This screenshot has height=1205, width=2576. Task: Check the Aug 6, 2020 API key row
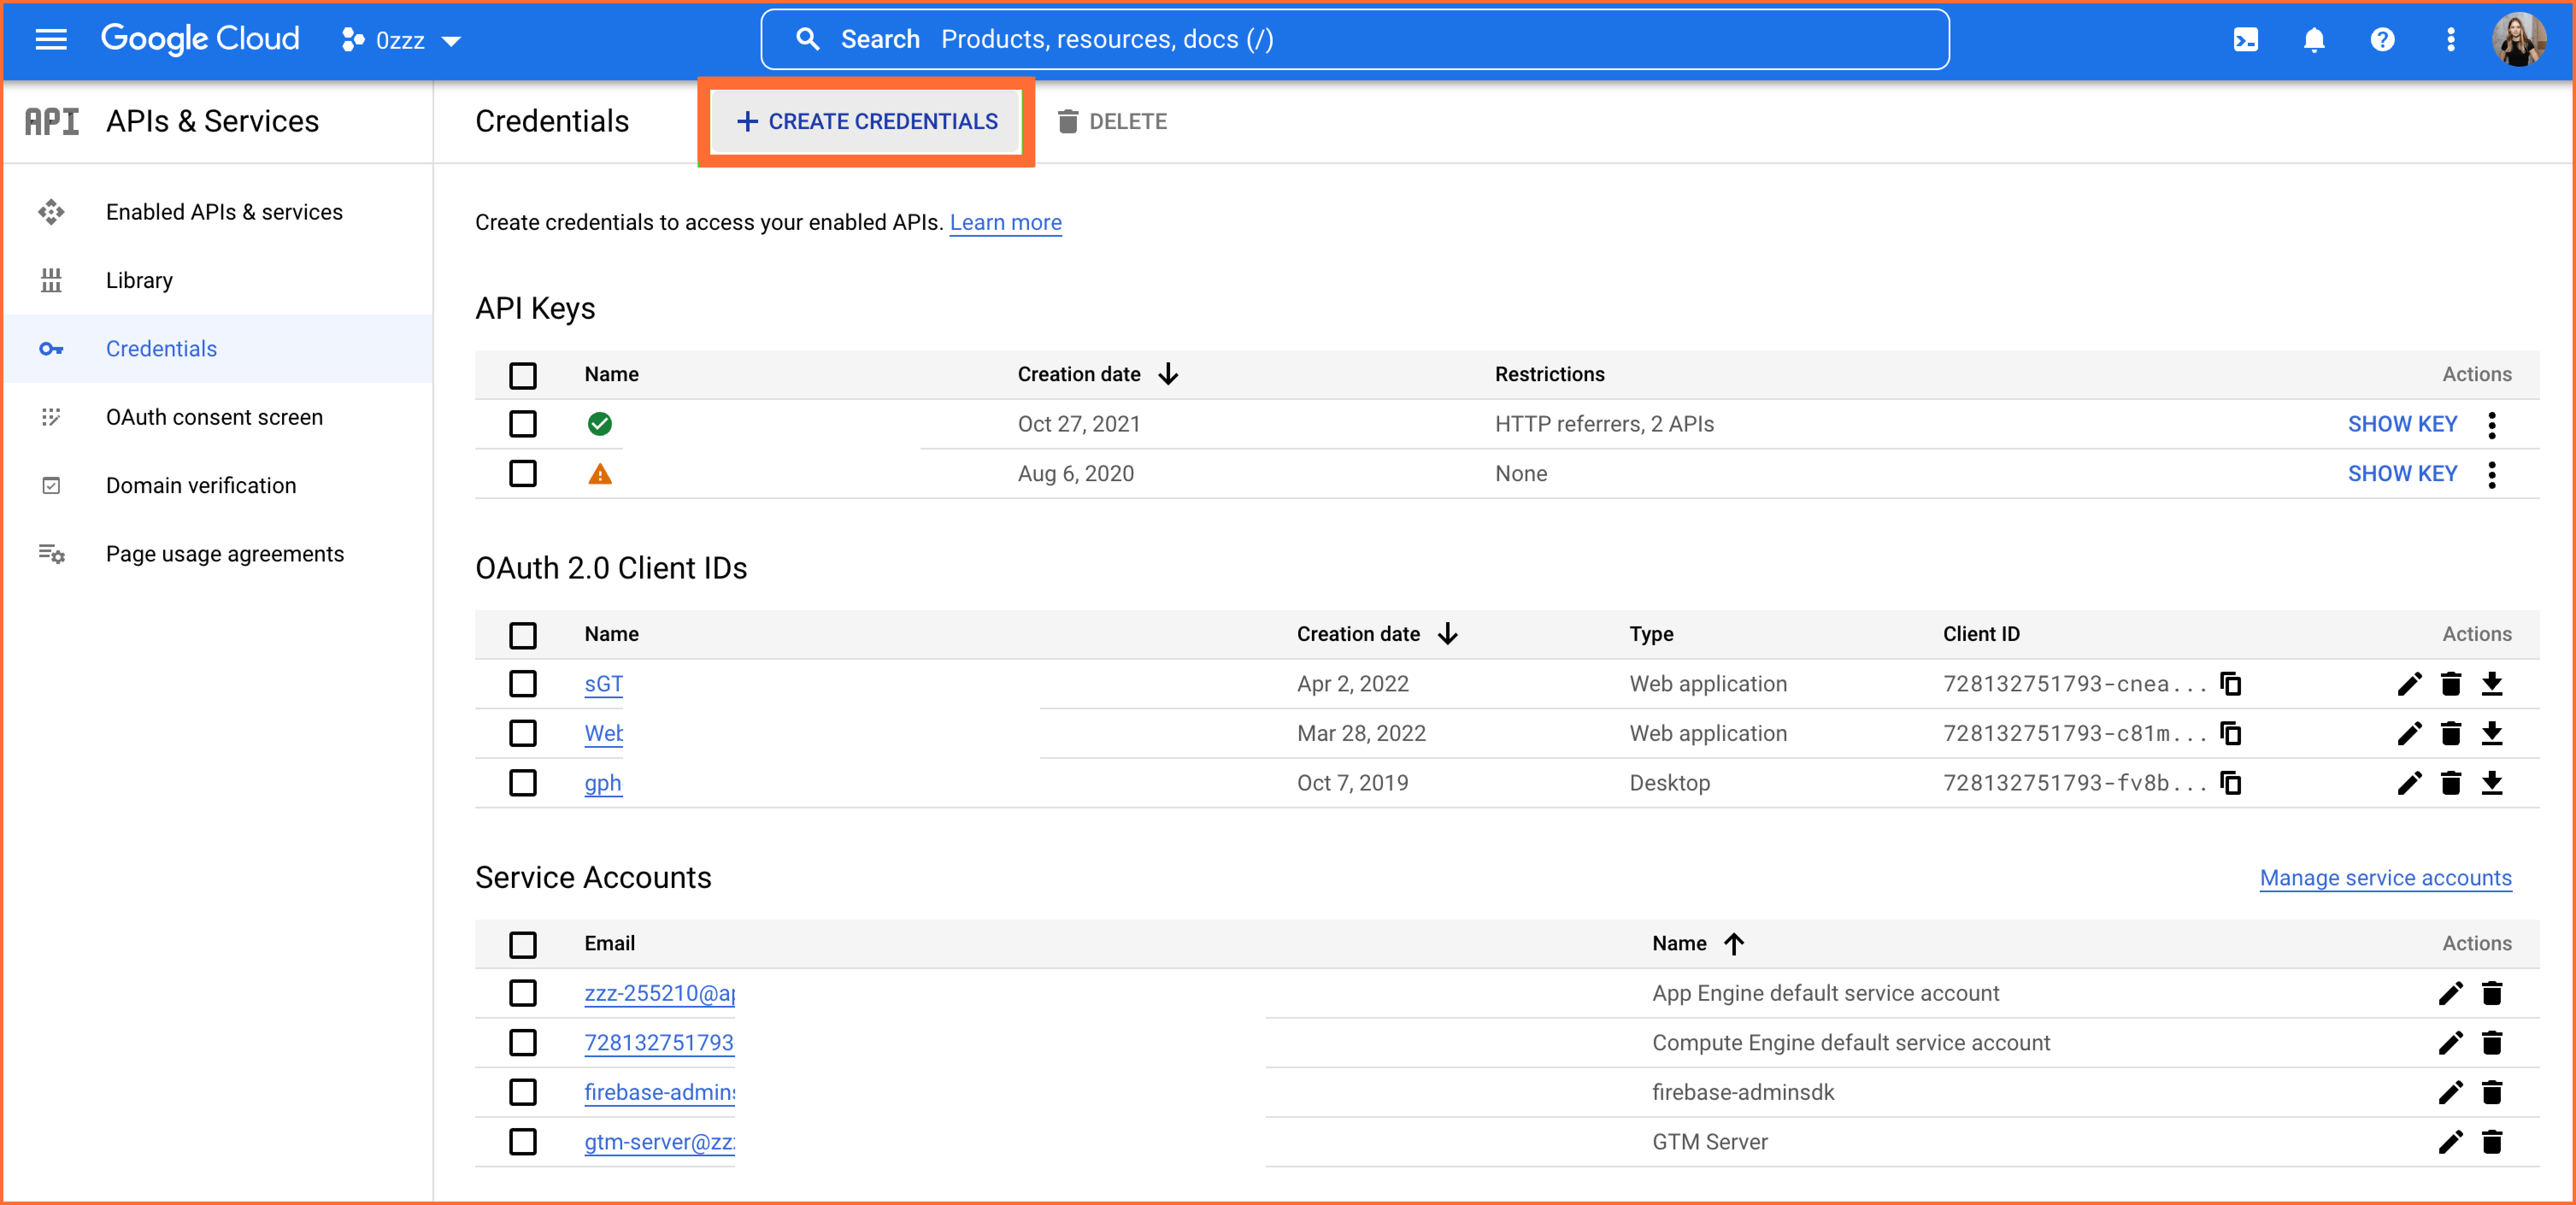(522, 473)
